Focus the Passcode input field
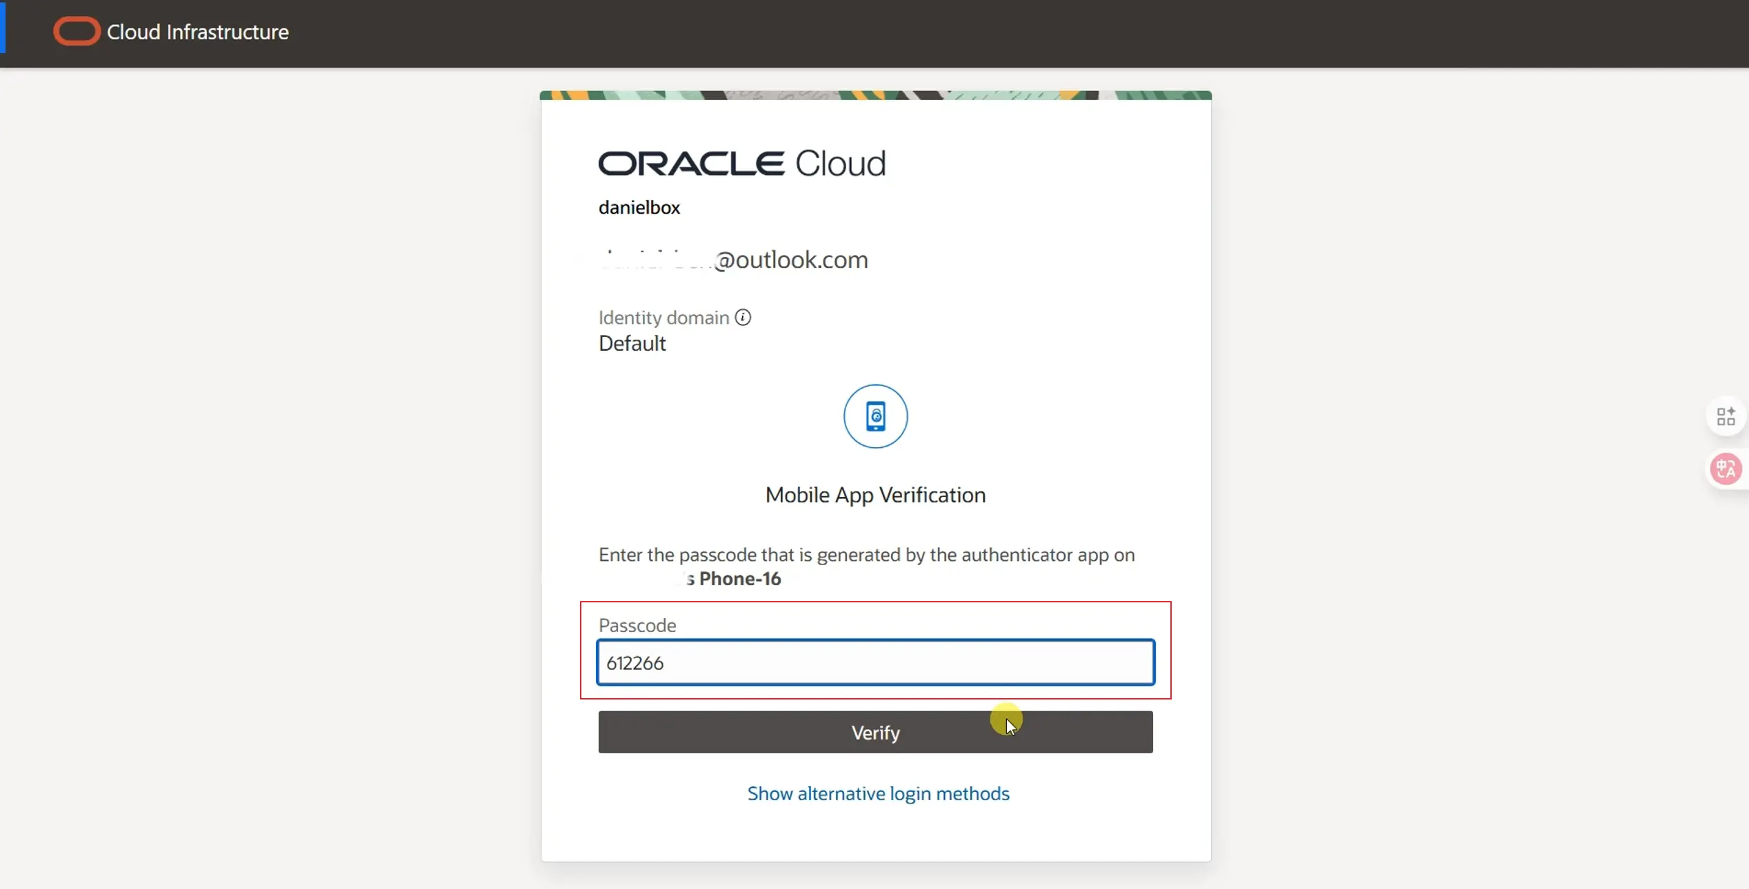Image resolution: width=1749 pixels, height=889 pixels. click(x=875, y=662)
